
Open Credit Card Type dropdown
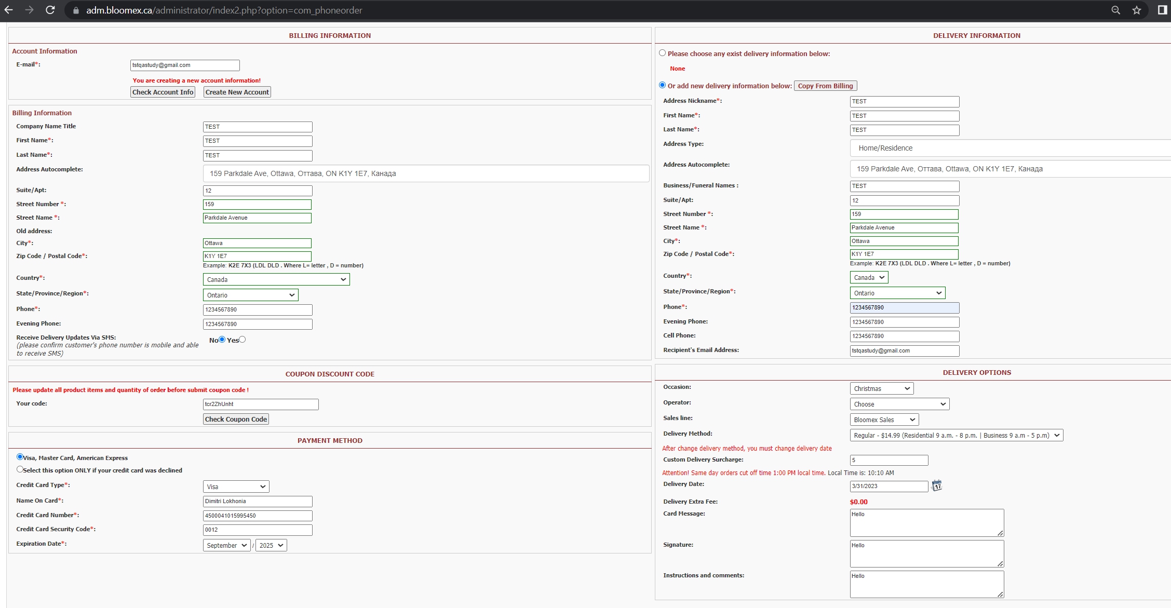236,487
